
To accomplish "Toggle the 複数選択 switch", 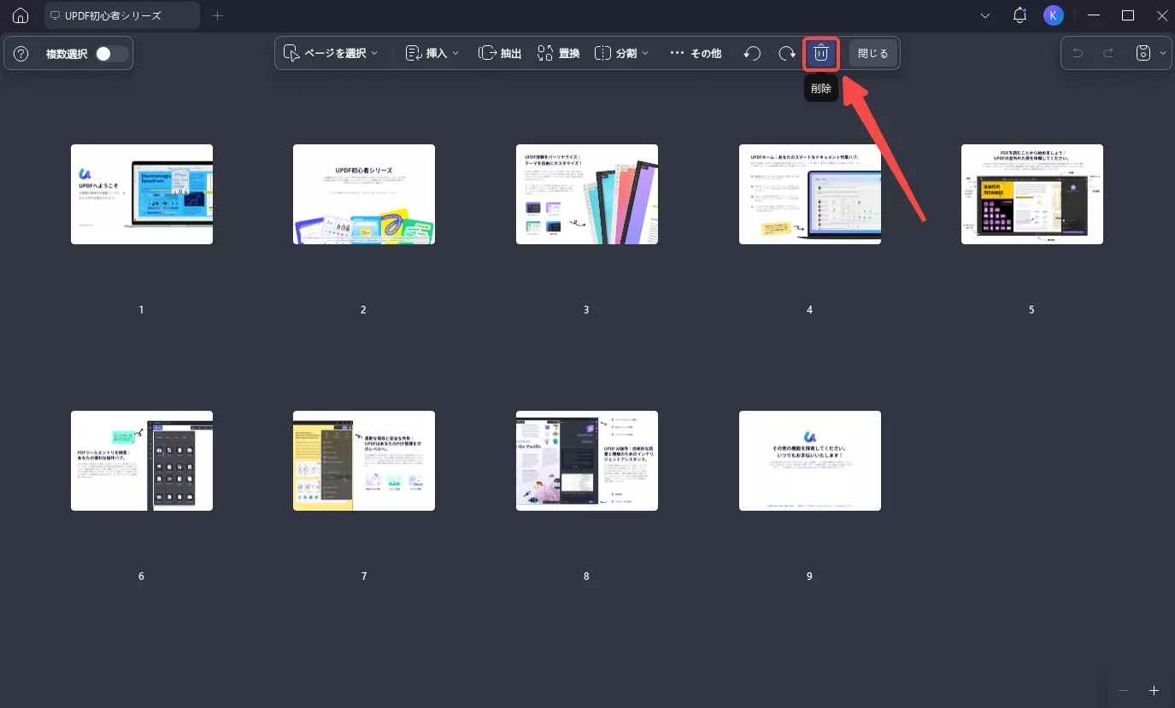I will (111, 54).
